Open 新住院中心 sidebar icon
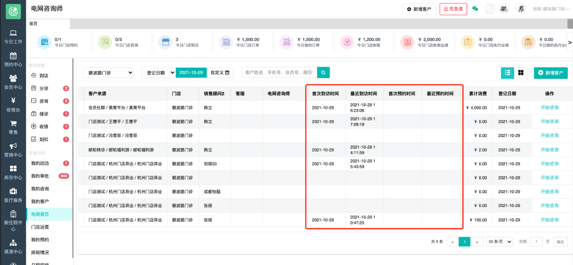The image size is (573, 265). coord(13,221)
